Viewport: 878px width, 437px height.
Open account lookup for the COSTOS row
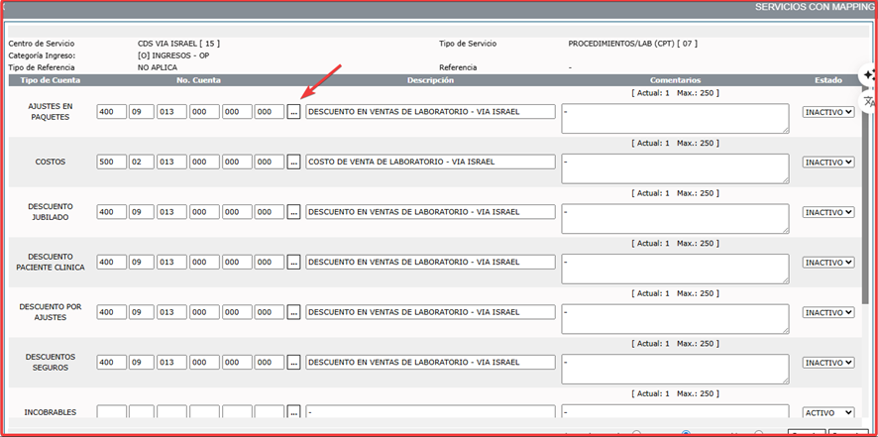point(293,162)
